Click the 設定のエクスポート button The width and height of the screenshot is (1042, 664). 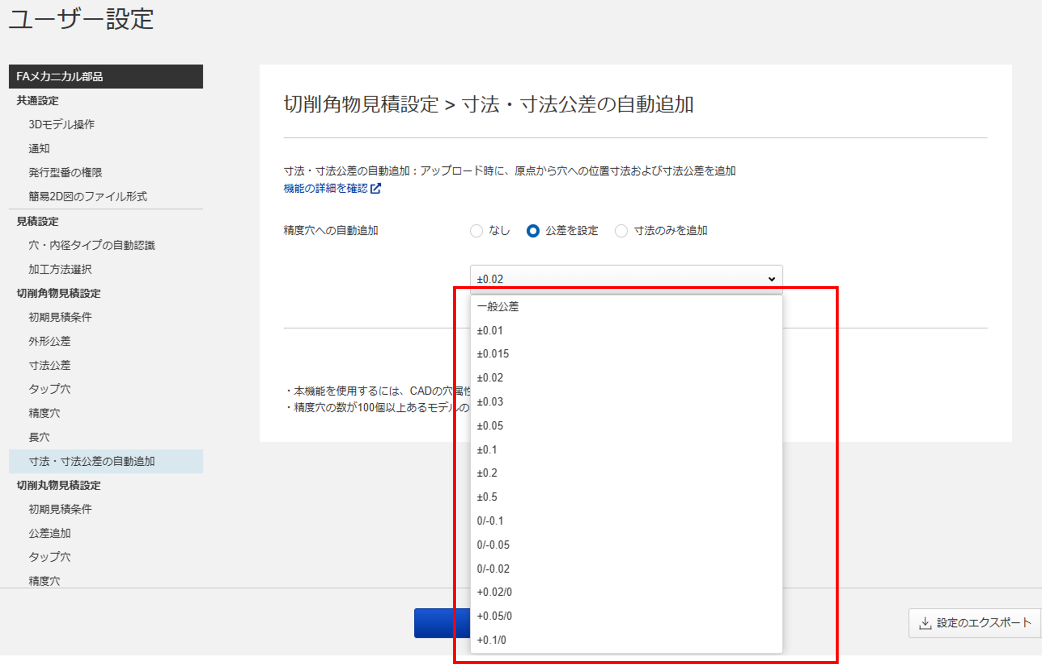point(973,623)
